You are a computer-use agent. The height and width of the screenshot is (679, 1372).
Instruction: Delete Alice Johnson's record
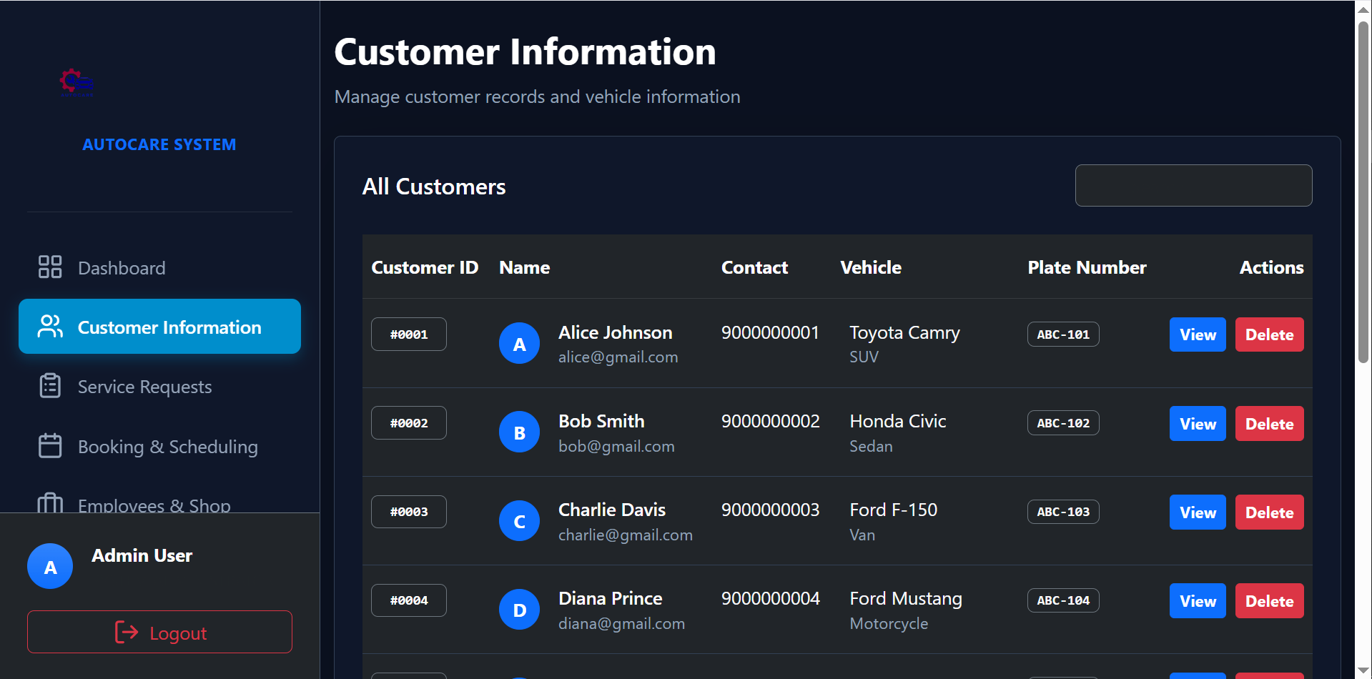point(1269,334)
